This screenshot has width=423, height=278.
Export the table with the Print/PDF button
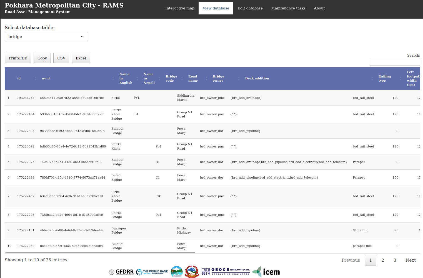point(18,58)
